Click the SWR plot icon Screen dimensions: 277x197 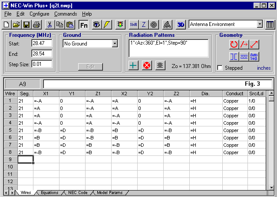(133, 25)
